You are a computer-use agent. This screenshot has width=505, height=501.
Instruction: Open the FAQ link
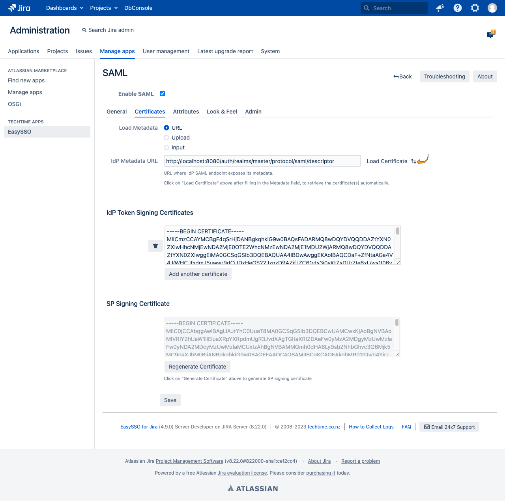(x=406, y=427)
